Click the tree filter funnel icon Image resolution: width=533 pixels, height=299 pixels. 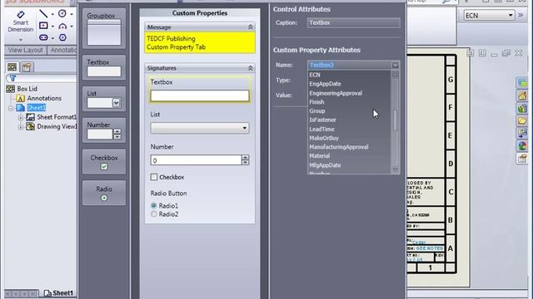click(x=13, y=79)
